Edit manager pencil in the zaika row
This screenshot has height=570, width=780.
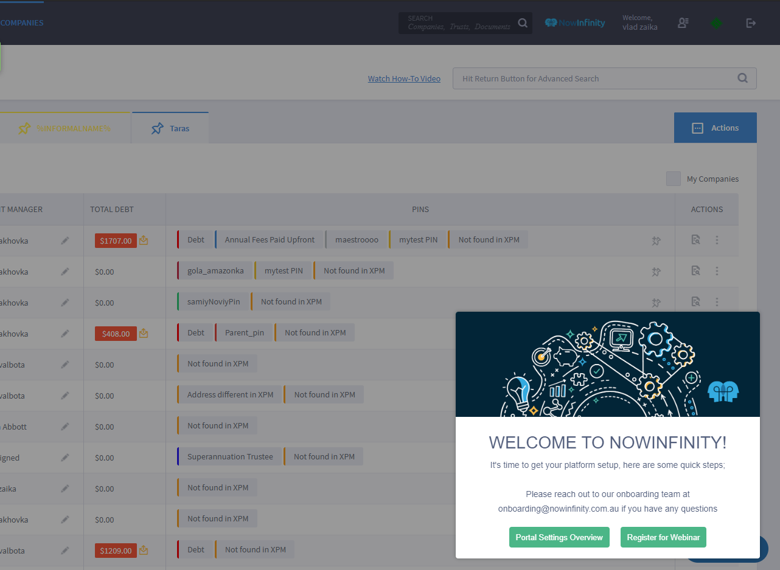pyautogui.click(x=65, y=489)
